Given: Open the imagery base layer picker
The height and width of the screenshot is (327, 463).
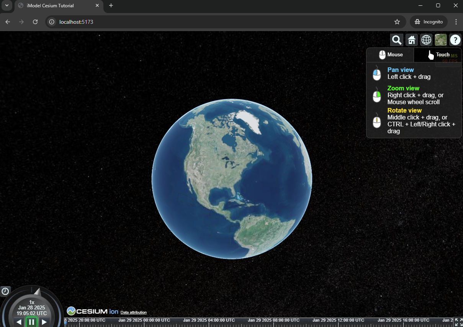Looking at the screenshot, I should pos(440,40).
